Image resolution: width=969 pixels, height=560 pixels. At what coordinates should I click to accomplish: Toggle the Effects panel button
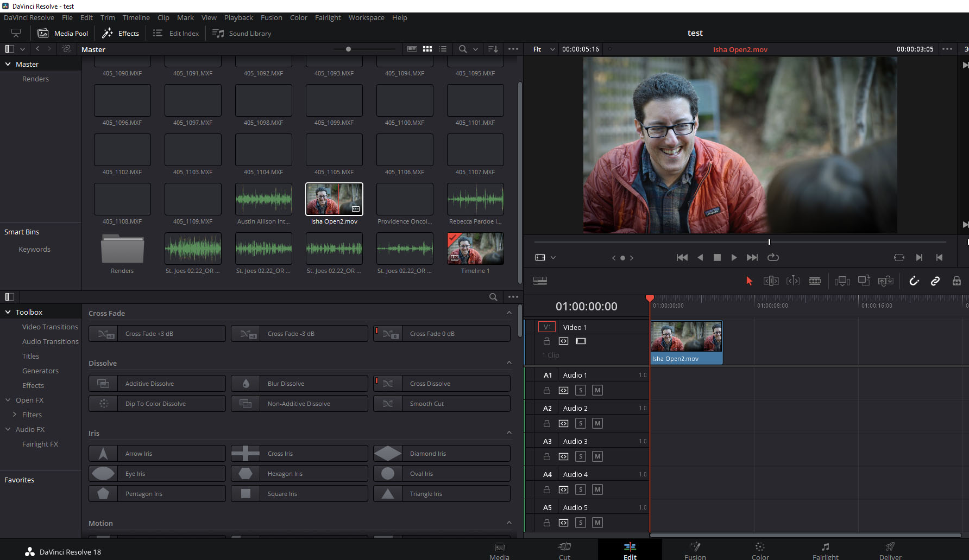[x=121, y=33]
